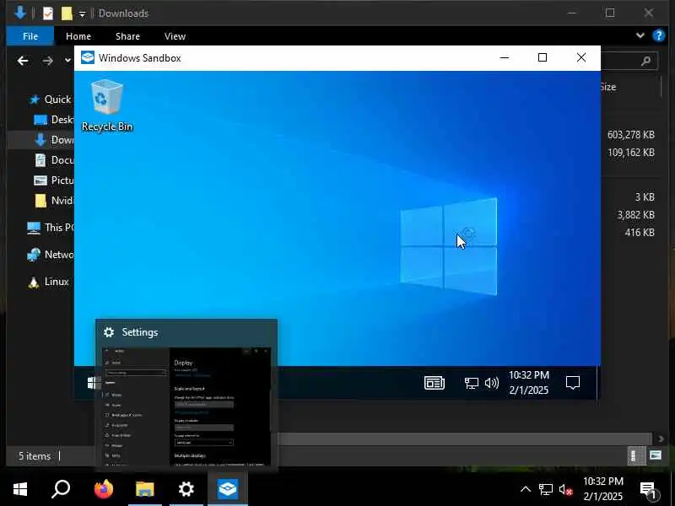The width and height of the screenshot is (675, 506).
Task: Select the file sized 416 KB
Action: (x=640, y=233)
